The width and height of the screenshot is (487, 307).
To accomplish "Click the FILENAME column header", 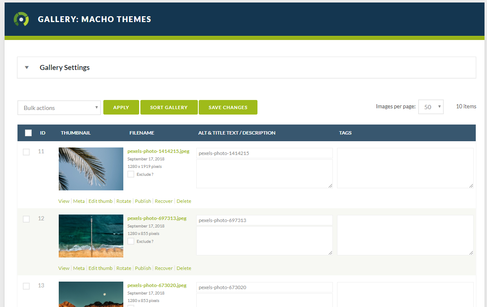I will point(142,133).
